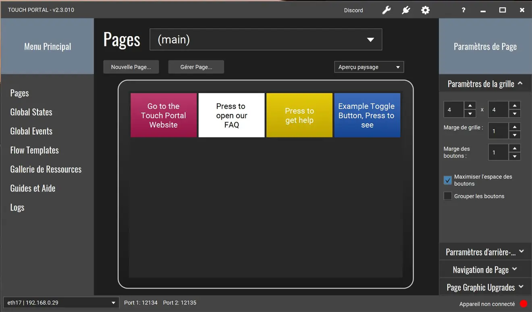Viewport: 532px width, 312px height.
Task: Open the Pages menu item
Action: (19, 93)
